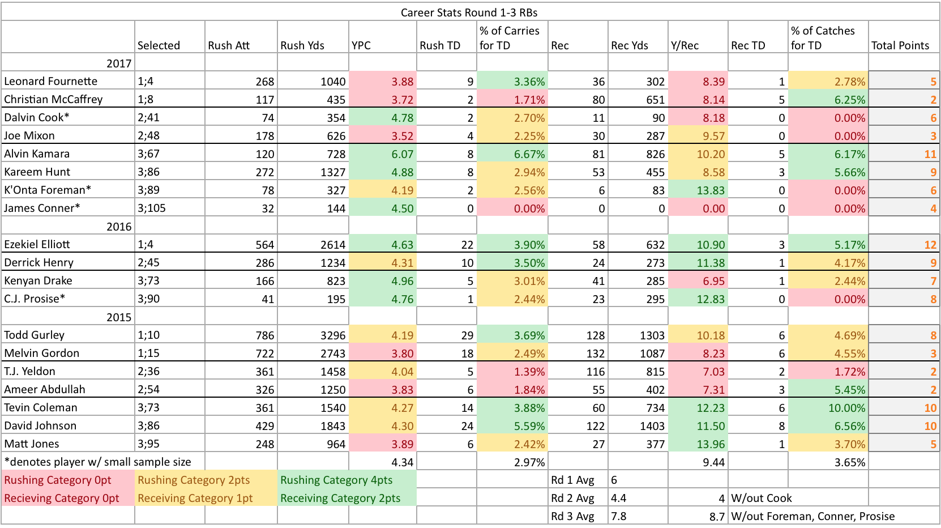Select the yellow Receiving Category 1pt cell
941x528 pixels.
coord(206,498)
